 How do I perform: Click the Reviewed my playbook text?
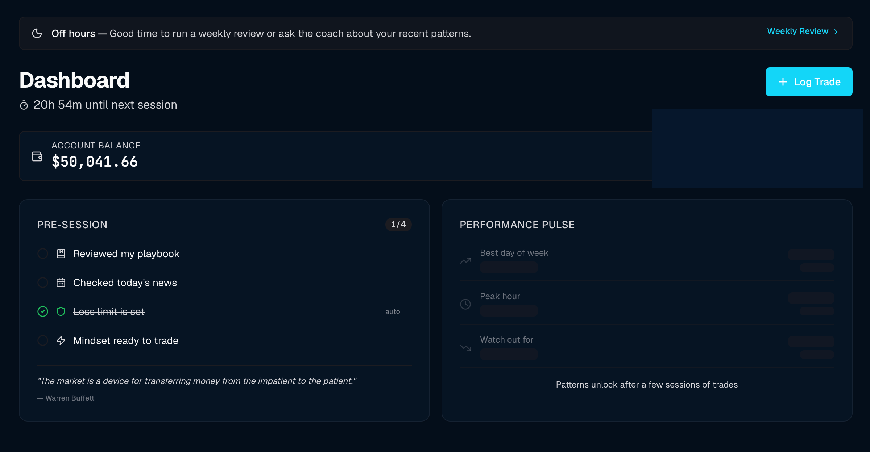coord(126,254)
